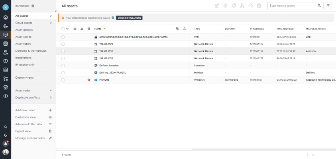
Task: Open the diagram nodes icon in the left rail
Action: pos(6,79)
